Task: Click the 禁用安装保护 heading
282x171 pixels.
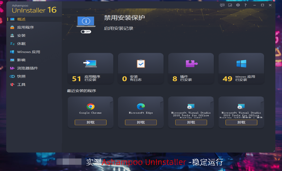Action: point(124,18)
